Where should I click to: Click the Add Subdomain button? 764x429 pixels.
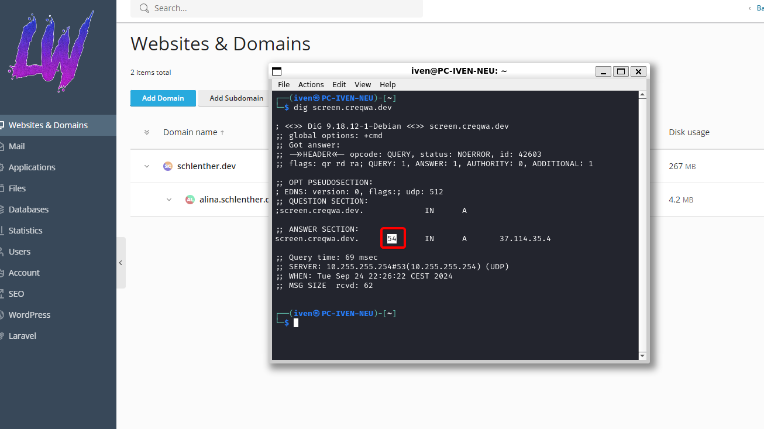coord(236,98)
